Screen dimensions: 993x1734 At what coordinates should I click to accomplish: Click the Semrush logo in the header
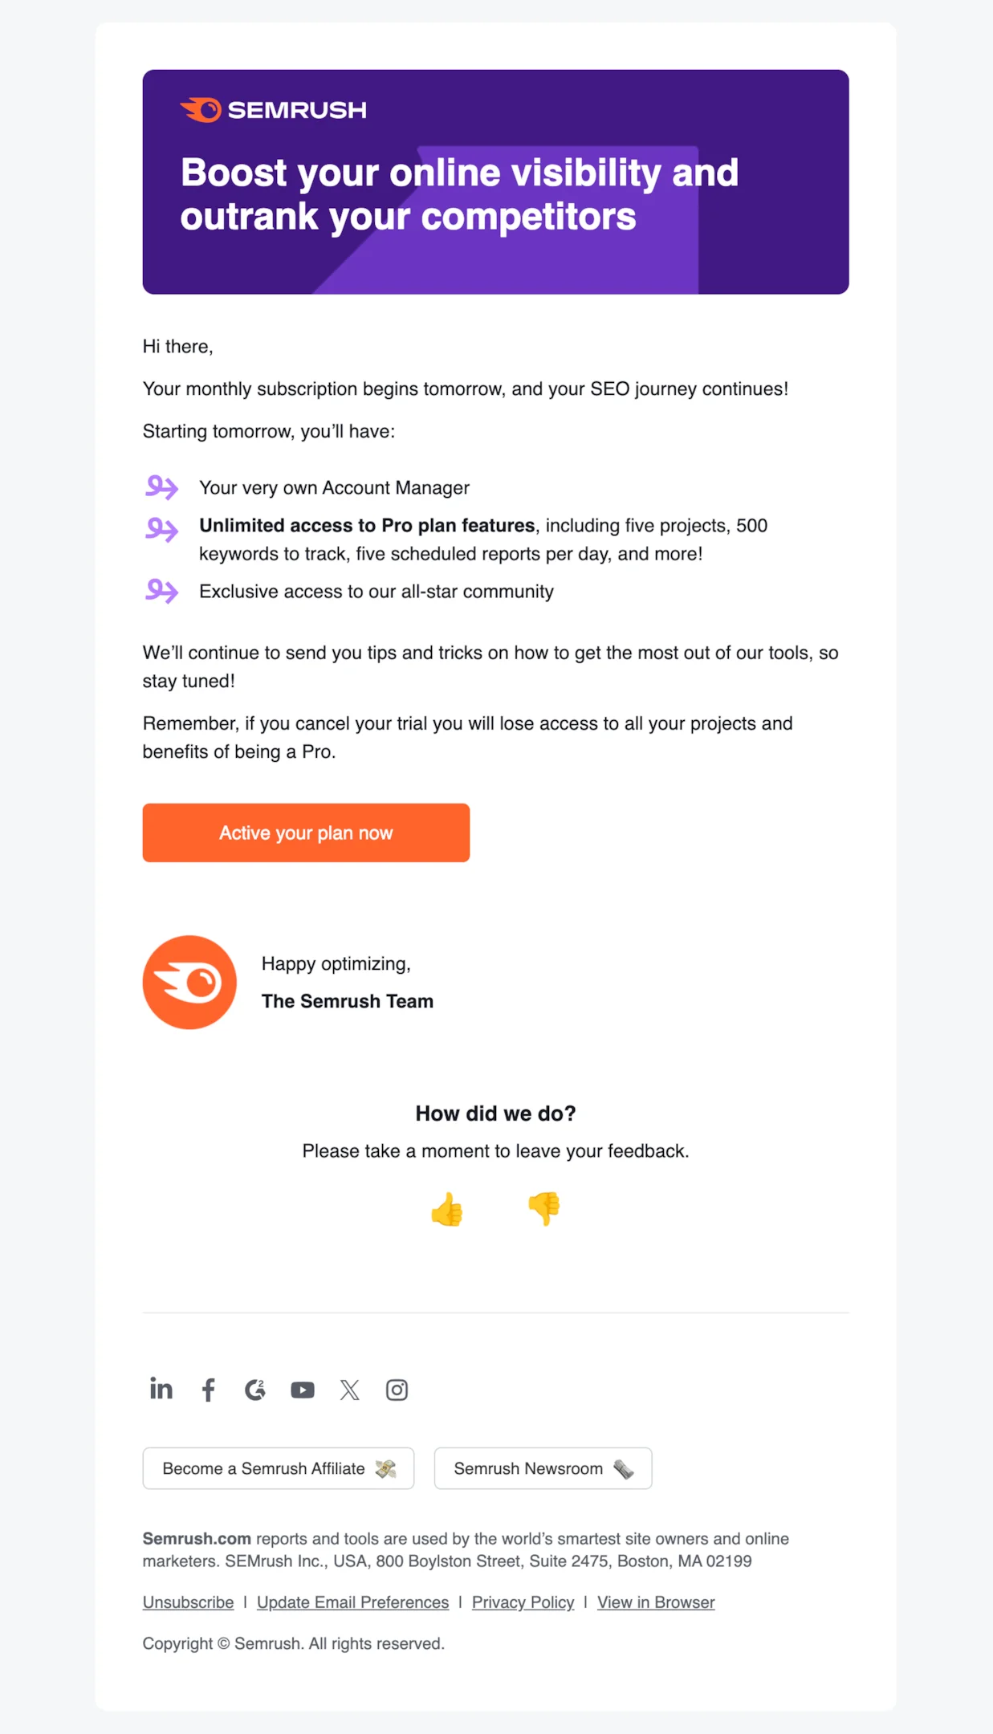pos(275,109)
